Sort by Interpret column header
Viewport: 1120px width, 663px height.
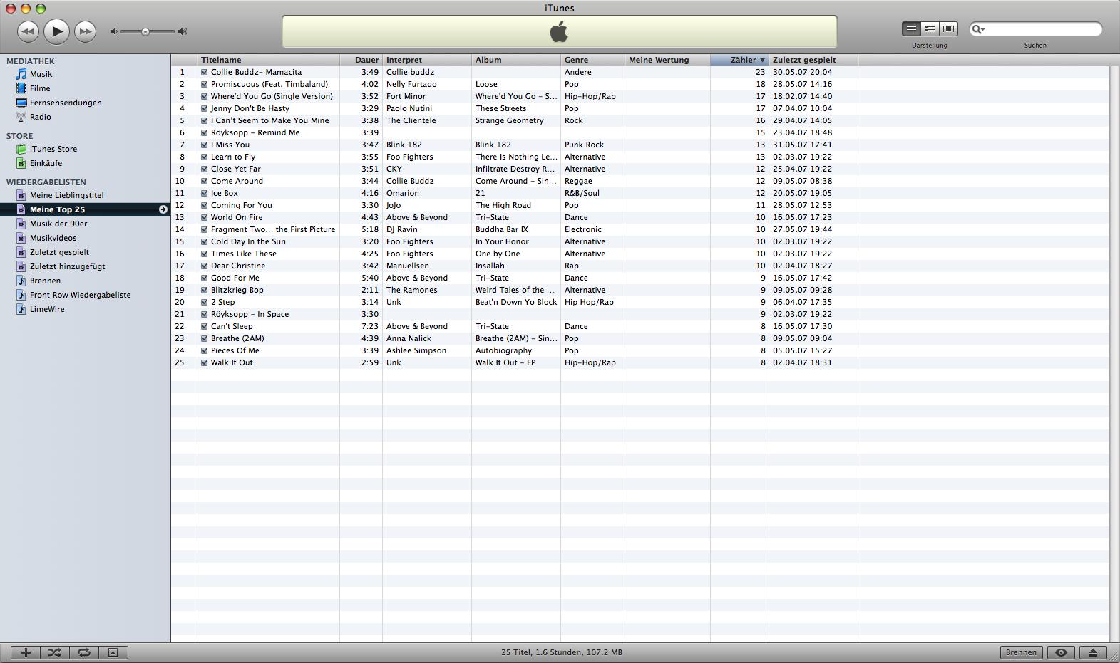pyautogui.click(x=427, y=60)
